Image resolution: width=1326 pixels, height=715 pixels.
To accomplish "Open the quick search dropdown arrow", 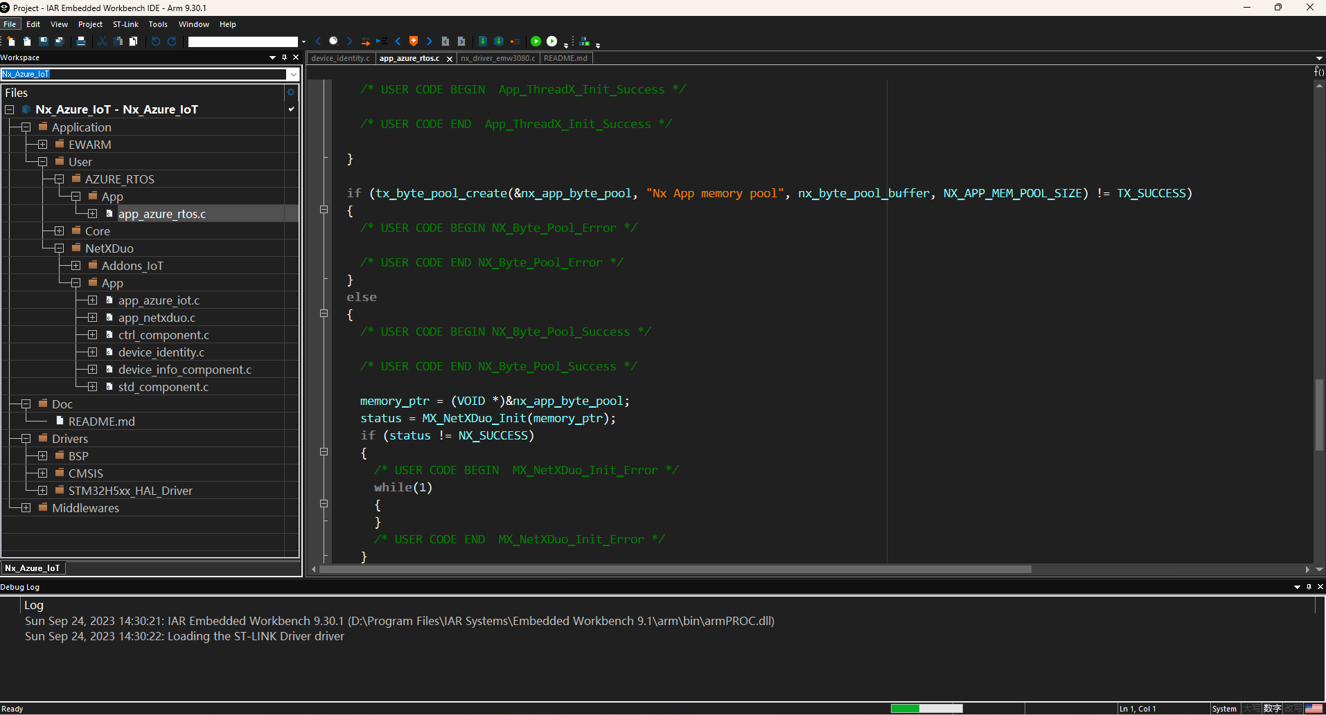I will (x=303, y=42).
